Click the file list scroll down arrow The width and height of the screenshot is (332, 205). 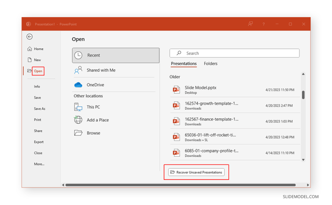[303, 160]
